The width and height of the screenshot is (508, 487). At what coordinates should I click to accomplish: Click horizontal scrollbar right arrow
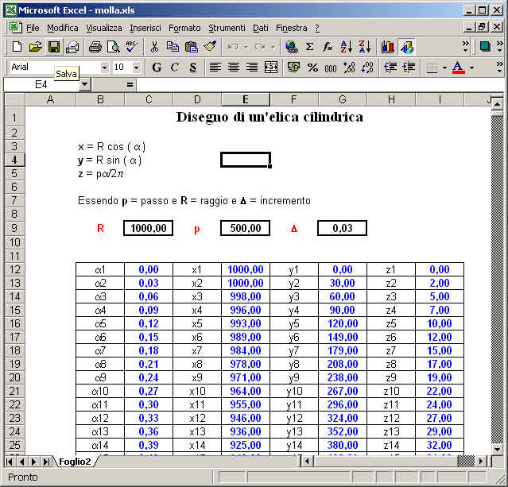coord(482,461)
